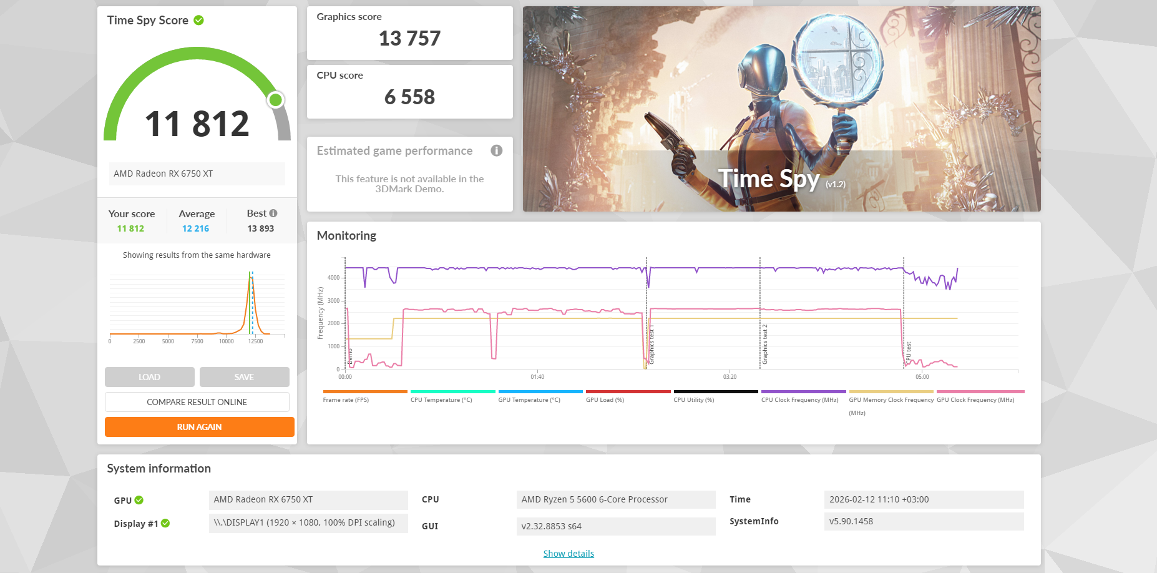
Task: Open the Estimated game performance info icon
Action: [497, 150]
